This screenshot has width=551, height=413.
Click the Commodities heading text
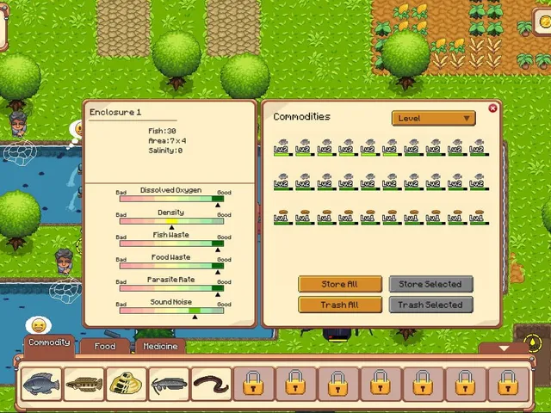click(302, 117)
